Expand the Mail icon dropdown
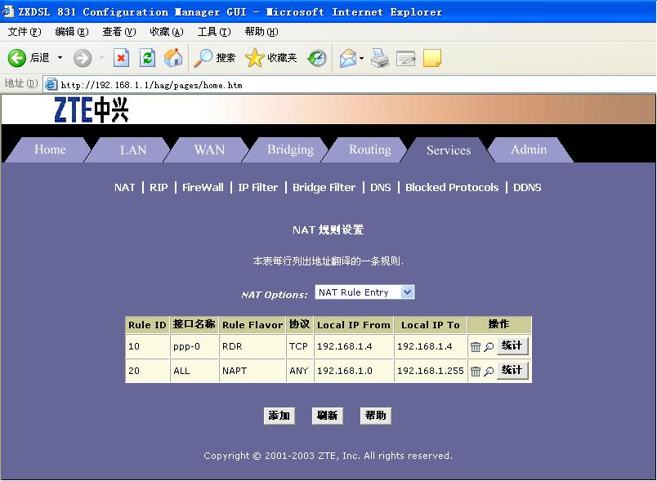Image resolution: width=657 pixels, height=481 pixels. [360, 58]
